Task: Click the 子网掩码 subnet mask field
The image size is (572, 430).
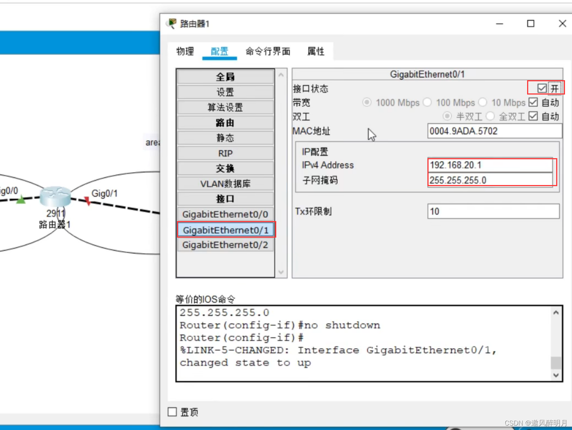Action: click(x=490, y=180)
